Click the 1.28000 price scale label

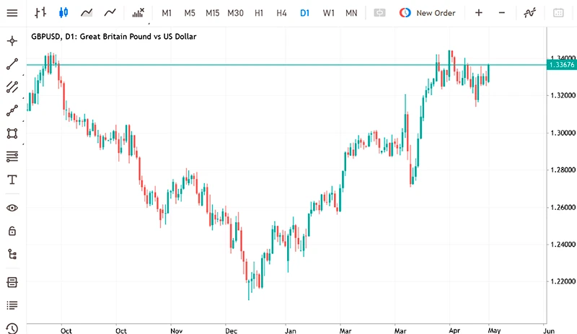(x=563, y=170)
